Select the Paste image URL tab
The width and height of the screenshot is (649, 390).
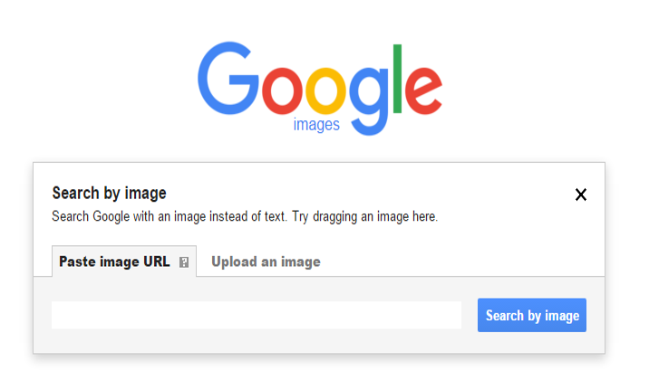click(124, 262)
